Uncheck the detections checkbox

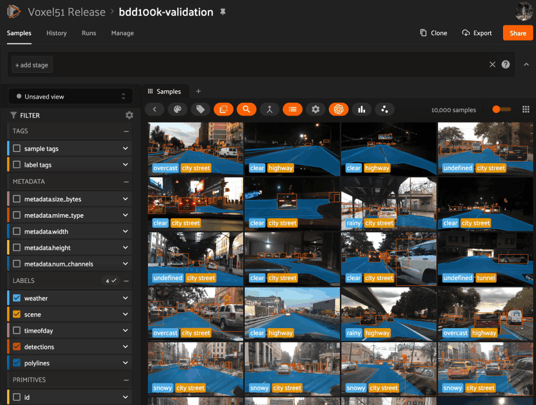[x=17, y=346]
